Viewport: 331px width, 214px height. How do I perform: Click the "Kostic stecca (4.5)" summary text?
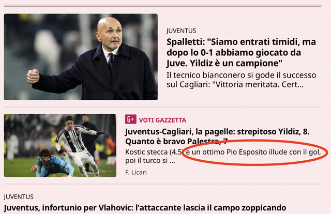click(x=155, y=152)
